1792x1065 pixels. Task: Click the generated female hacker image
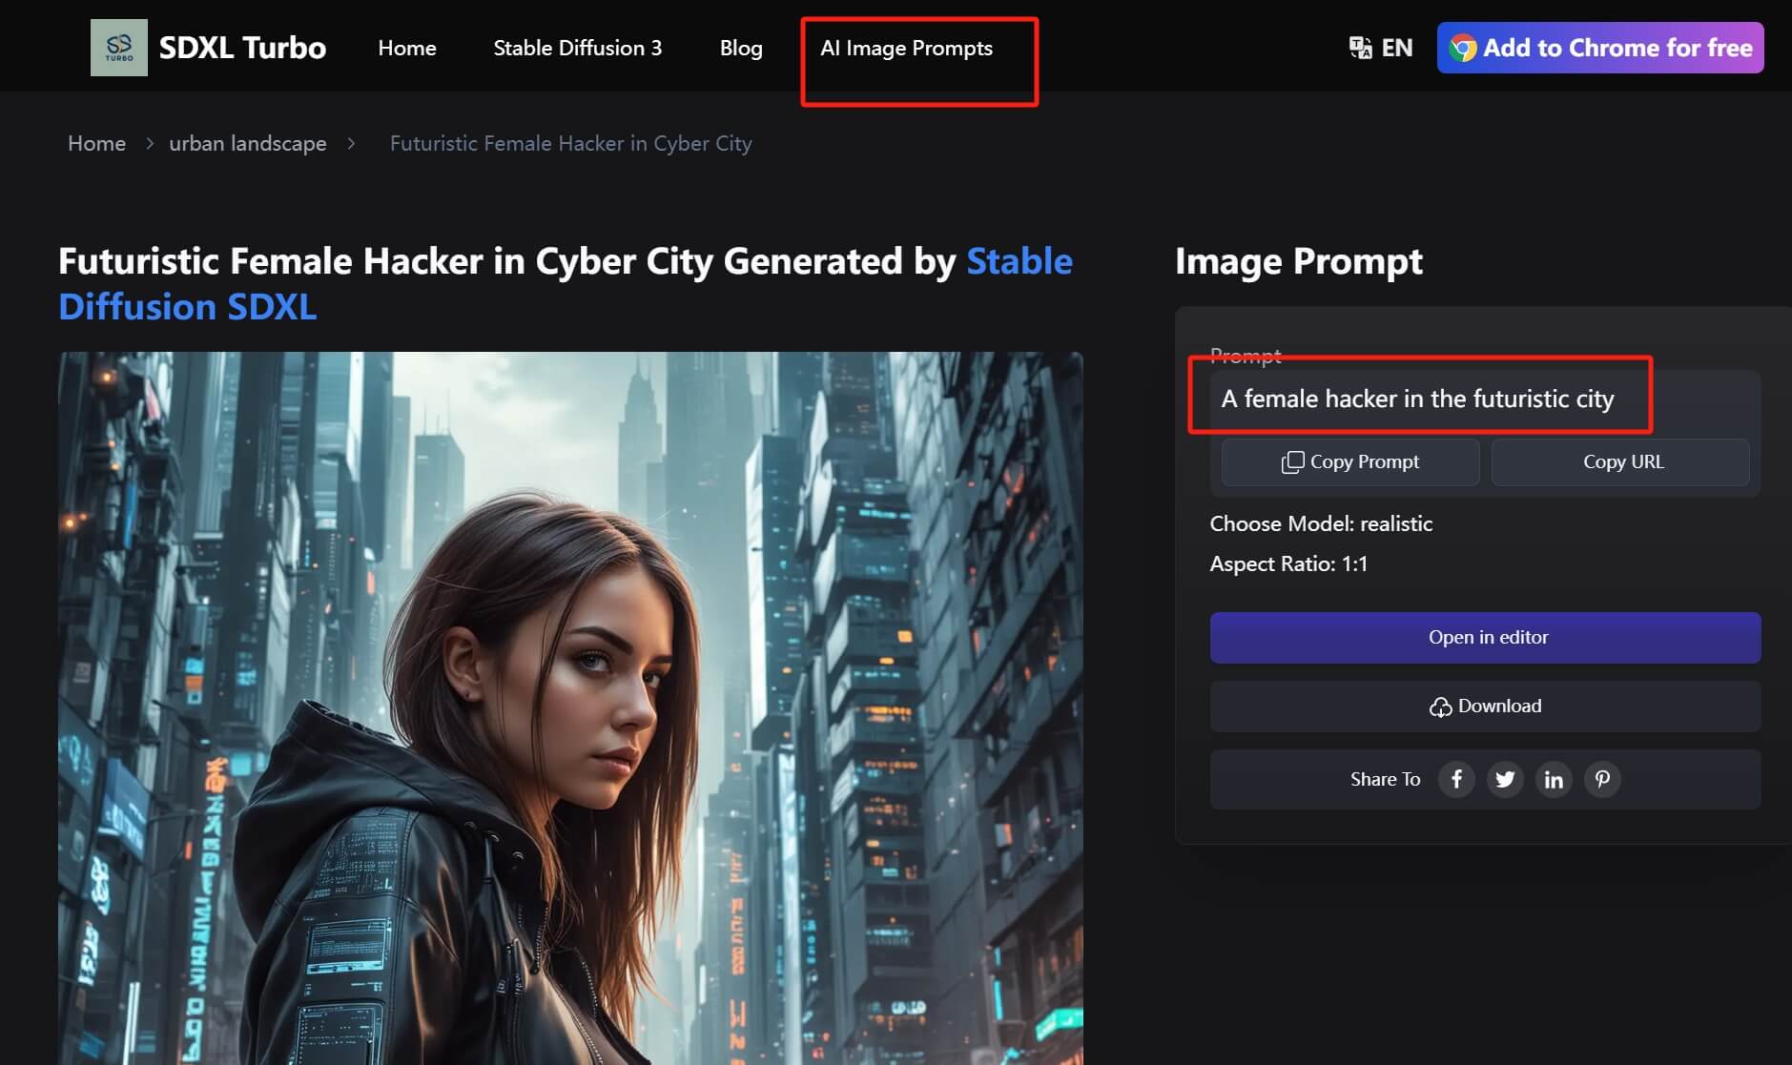(570, 707)
